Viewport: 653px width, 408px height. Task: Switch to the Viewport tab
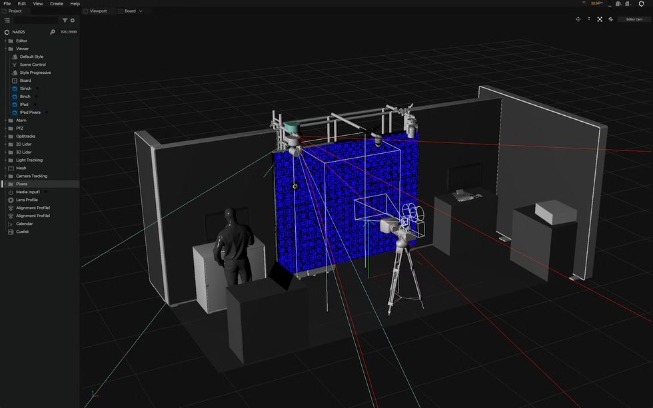click(97, 11)
